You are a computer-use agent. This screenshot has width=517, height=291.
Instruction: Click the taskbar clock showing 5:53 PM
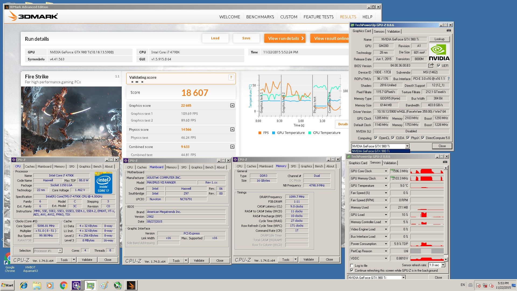coord(503,285)
